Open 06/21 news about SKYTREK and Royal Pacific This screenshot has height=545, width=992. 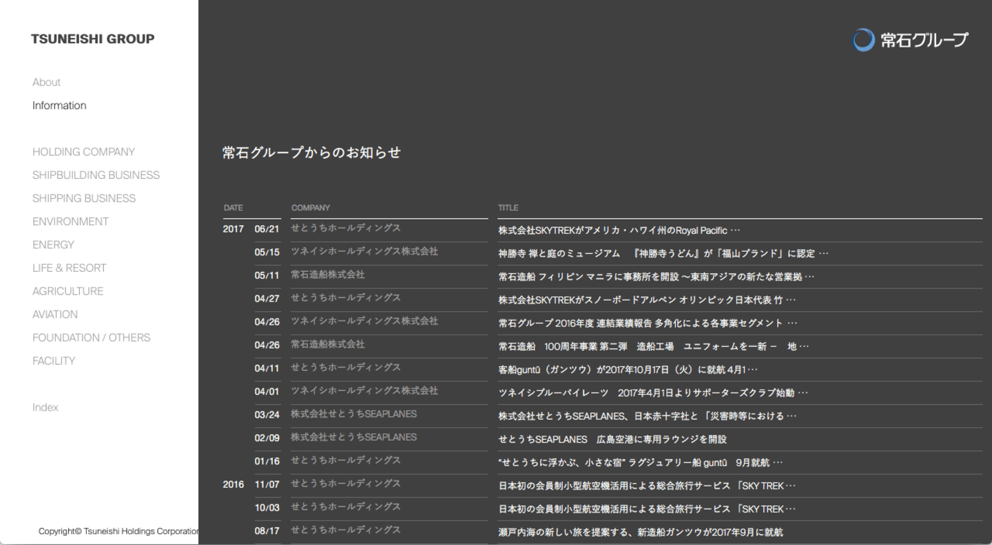click(x=619, y=231)
